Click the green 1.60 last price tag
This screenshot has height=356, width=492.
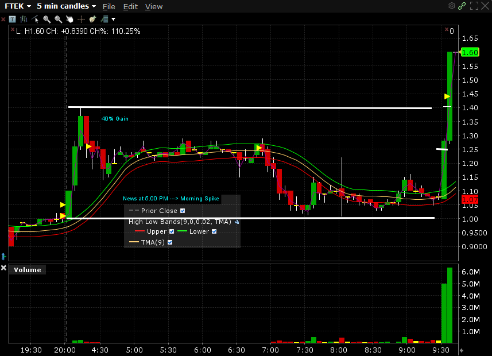pyautogui.click(x=470, y=52)
